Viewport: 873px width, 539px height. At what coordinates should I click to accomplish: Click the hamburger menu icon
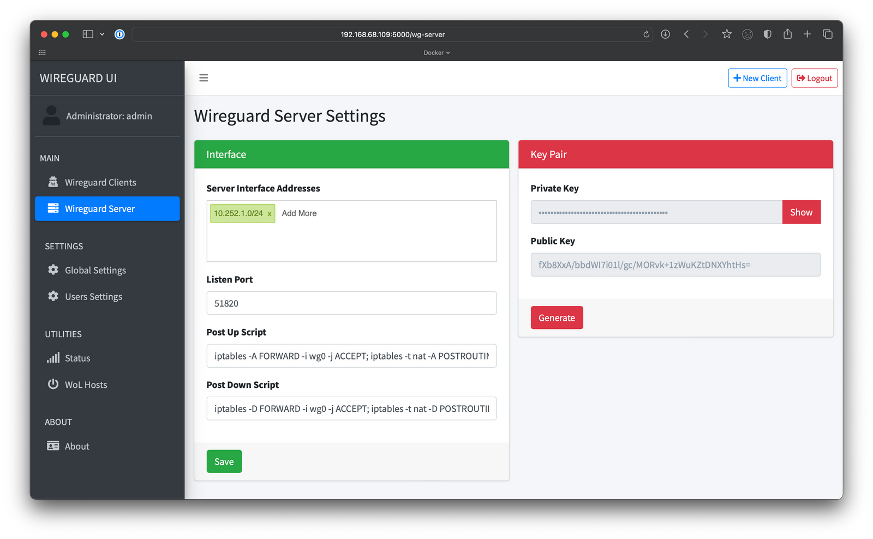pyautogui.click(x=204, y=77)
